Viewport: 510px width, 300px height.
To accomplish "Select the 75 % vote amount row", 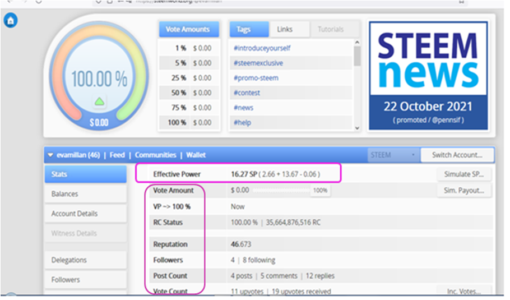I will click(x=189, y=108).
